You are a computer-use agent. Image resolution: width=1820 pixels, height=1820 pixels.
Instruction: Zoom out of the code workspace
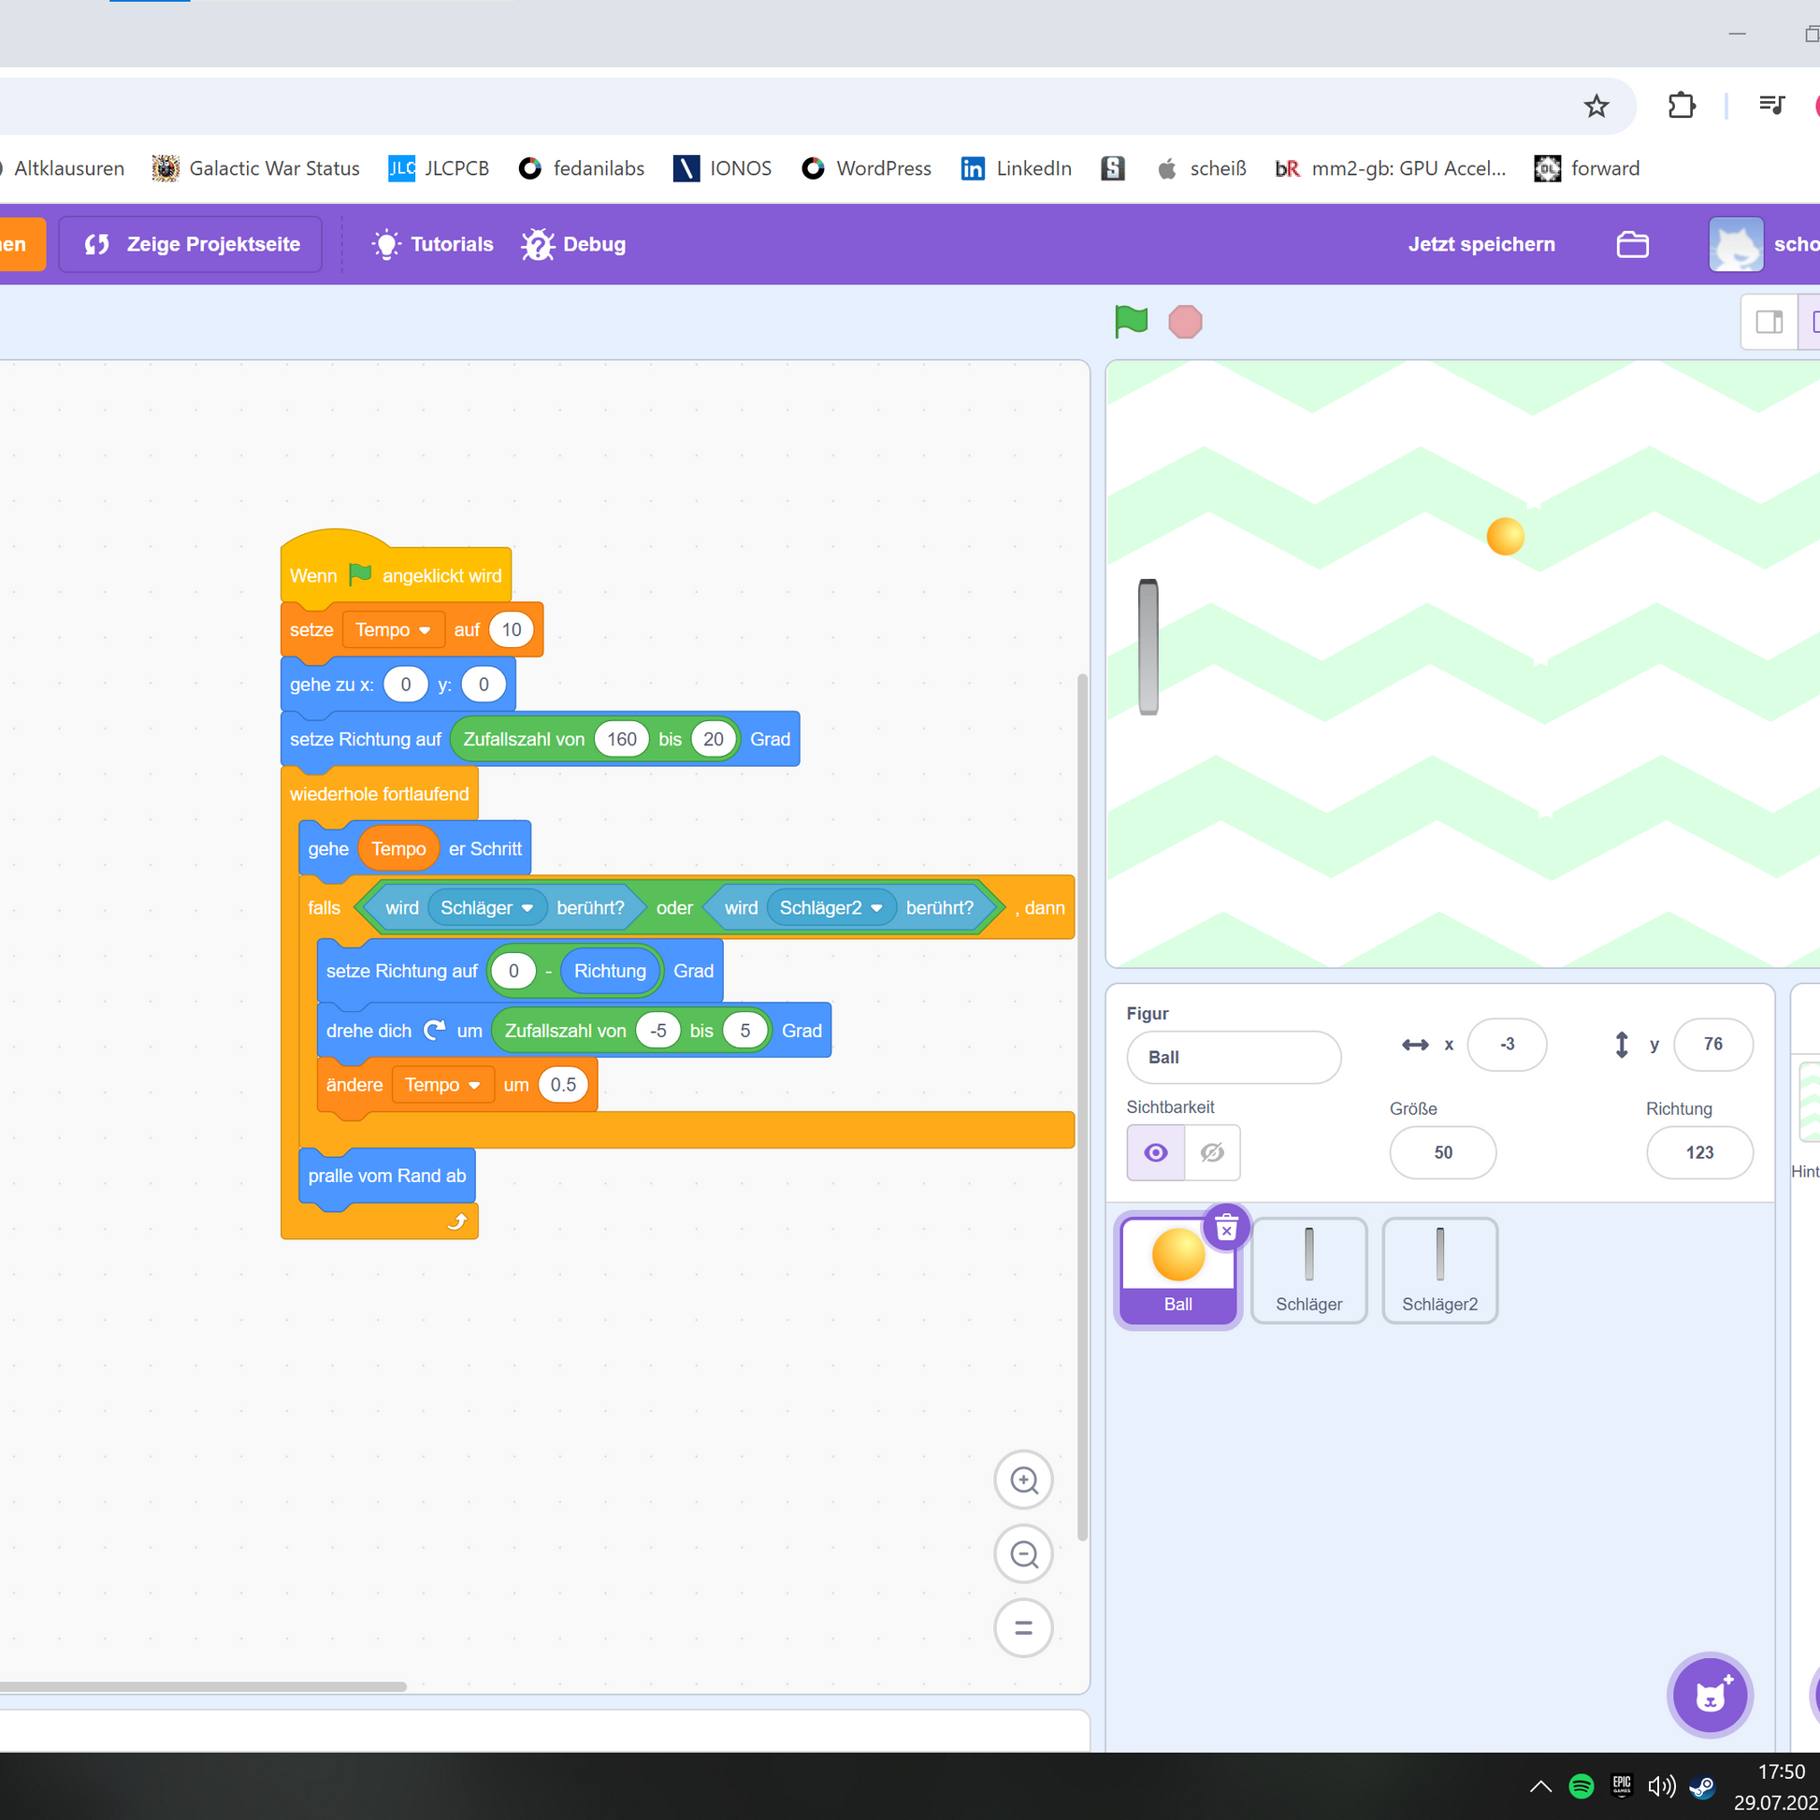pos(1023,1553)
